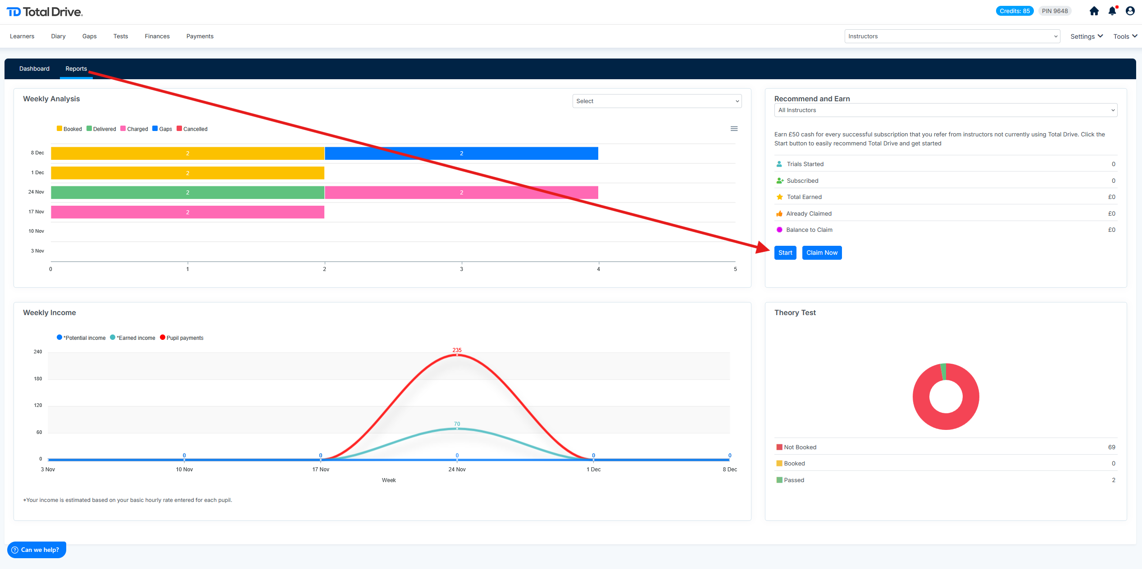Screen dimensions: 1142x569
Task: Click the Not Booked red legend swatch
Action: coord(779,447)
